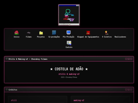The width and height of the screenshot is (138, 103).
Task: Open the Co-produções icon
Action: (x=54, y=33)
